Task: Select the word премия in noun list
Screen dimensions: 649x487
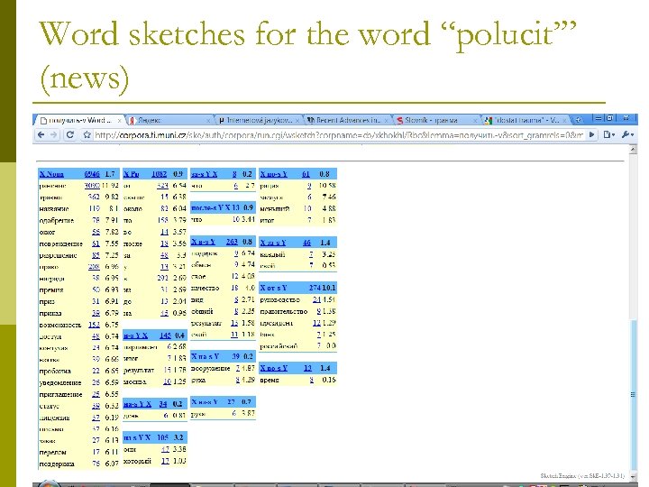Action: coord(51,289)
